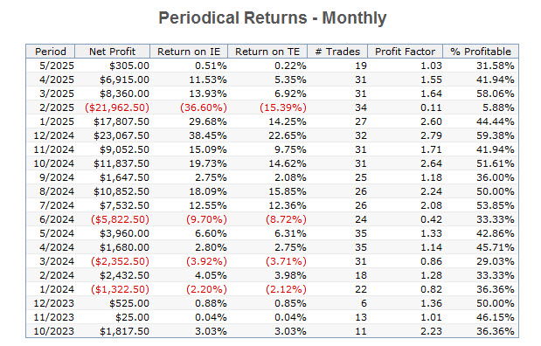This screenshot has width=541, height=346.
Task: Select the 10/2023 period cell
Action: click(x=54, y=331)
